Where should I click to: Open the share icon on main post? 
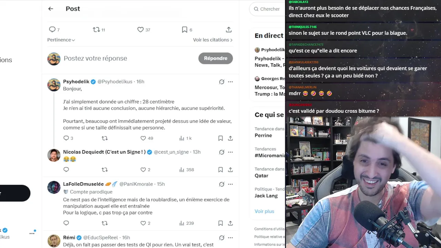(229, 30)
